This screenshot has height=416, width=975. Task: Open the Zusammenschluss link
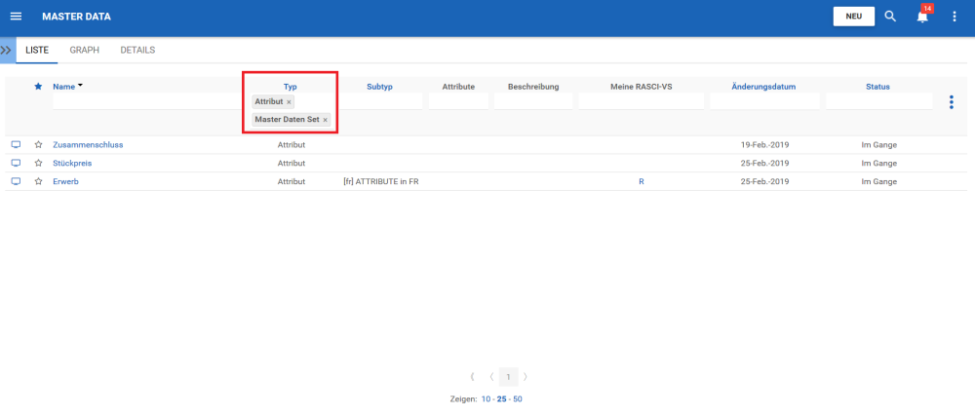(x=88, y=144)
